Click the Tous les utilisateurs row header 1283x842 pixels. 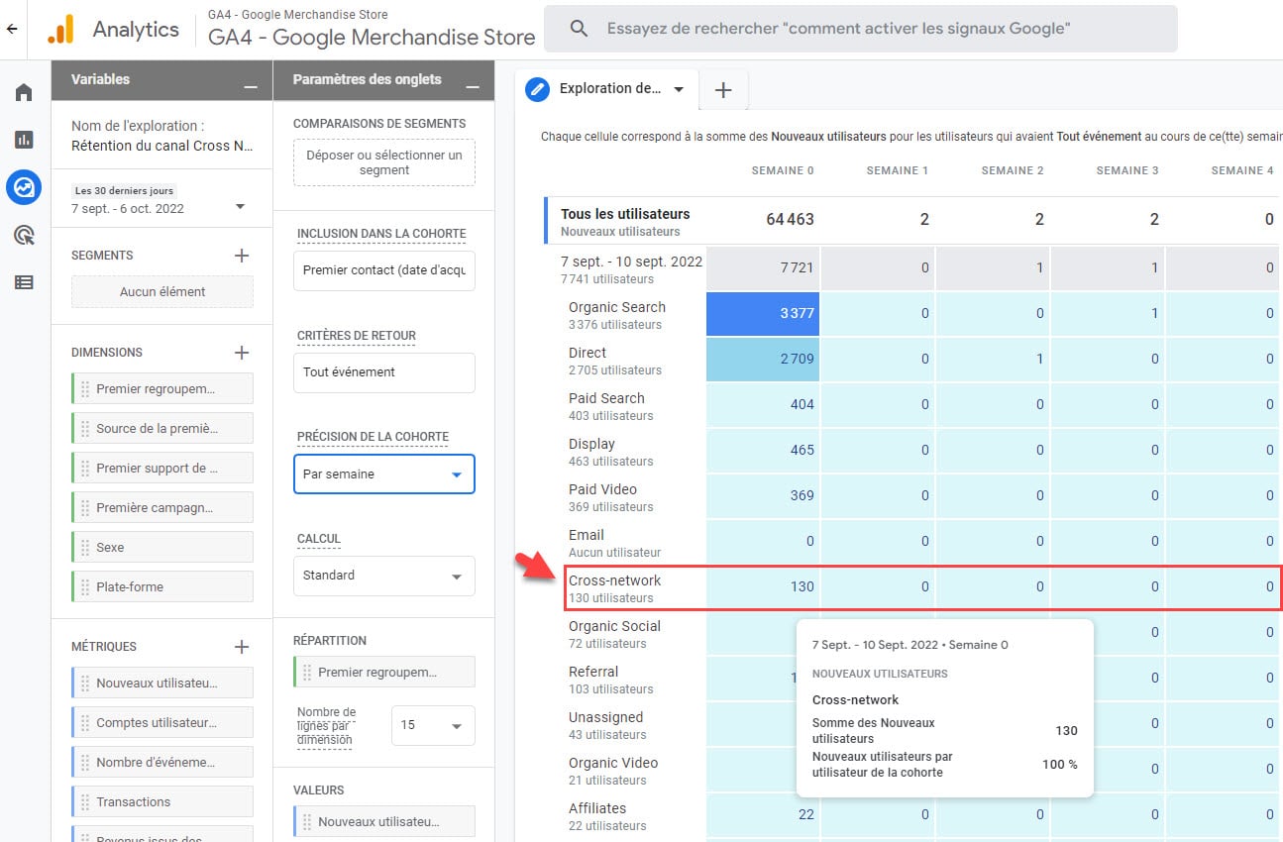pyautogui.click(x=625, y=214)
